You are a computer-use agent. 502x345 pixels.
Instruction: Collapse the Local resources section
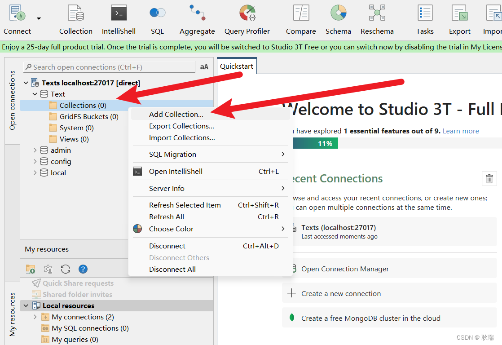(26, 305)
